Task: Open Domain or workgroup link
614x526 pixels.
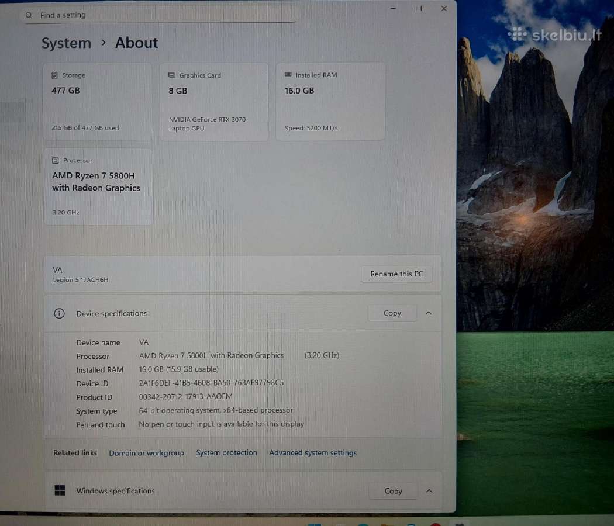Action: 146,453
